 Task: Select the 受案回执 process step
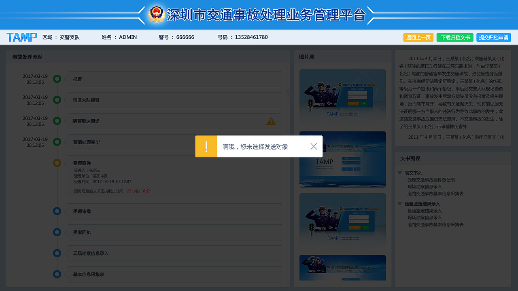click(x=174, y=232)
